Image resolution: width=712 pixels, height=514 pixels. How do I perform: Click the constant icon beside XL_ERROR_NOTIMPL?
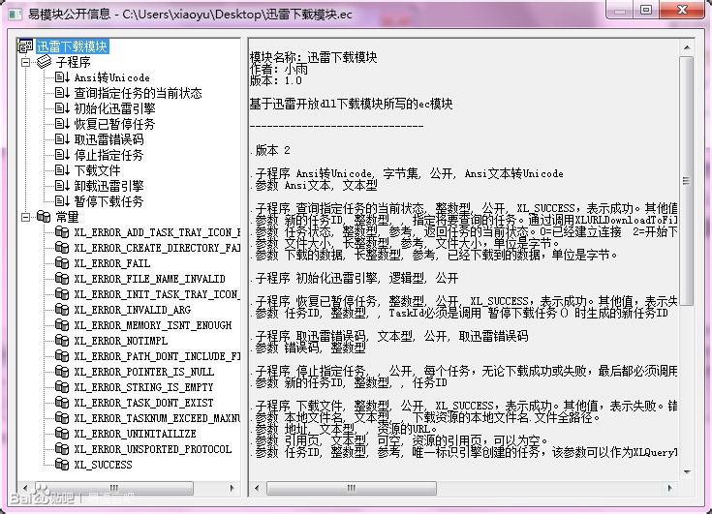point(62,341)
